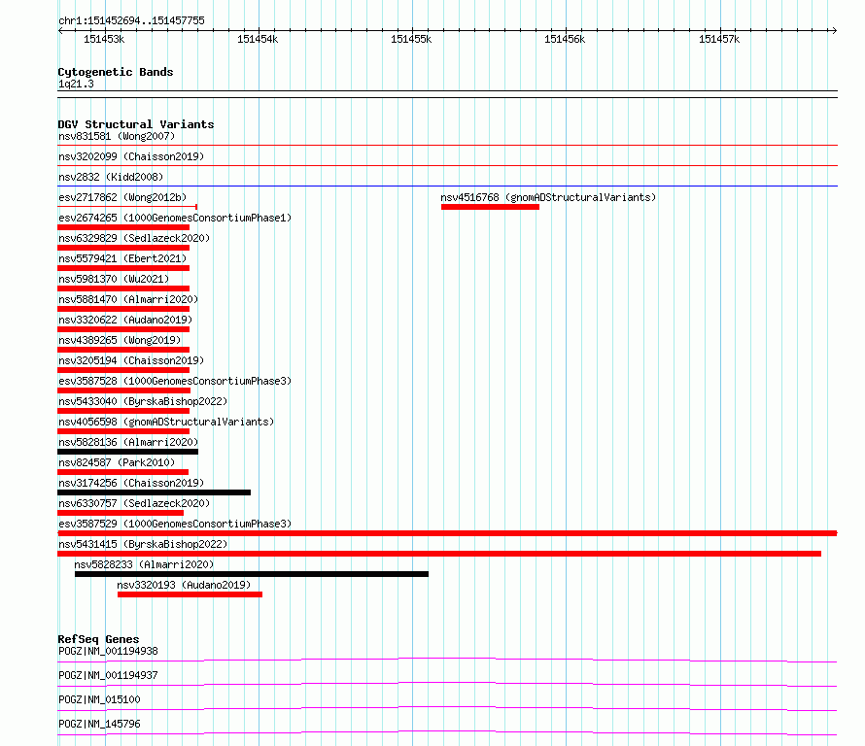Click the chr1:151452694..151457755 coordinate label
Image resolution: width=865 pixels, height=746 pixels.
131,20
